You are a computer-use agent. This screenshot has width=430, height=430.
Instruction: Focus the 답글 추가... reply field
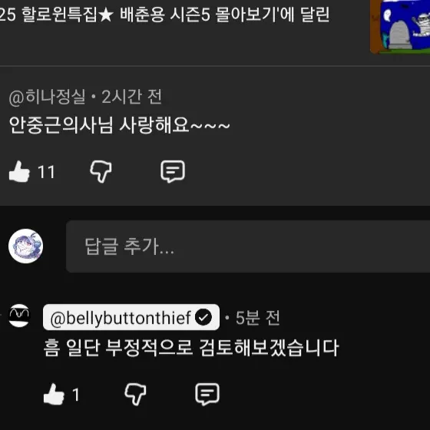248,246
